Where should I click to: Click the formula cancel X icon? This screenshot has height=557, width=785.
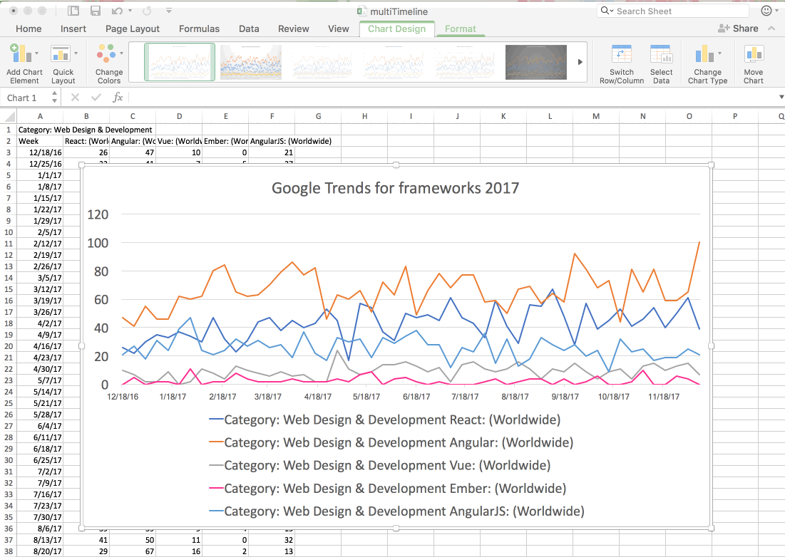point(75,98)
